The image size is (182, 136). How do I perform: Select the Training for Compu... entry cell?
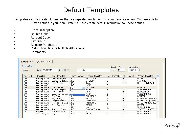[60, 109]
